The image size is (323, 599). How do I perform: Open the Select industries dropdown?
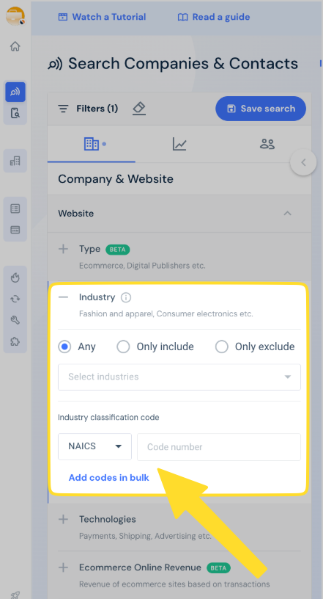tap(179, 377)
